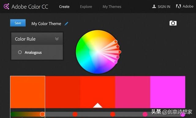The height and width of the screenshot is (118, 196).
Task: Select the dark red second swatch
Action: pos(62,92)
